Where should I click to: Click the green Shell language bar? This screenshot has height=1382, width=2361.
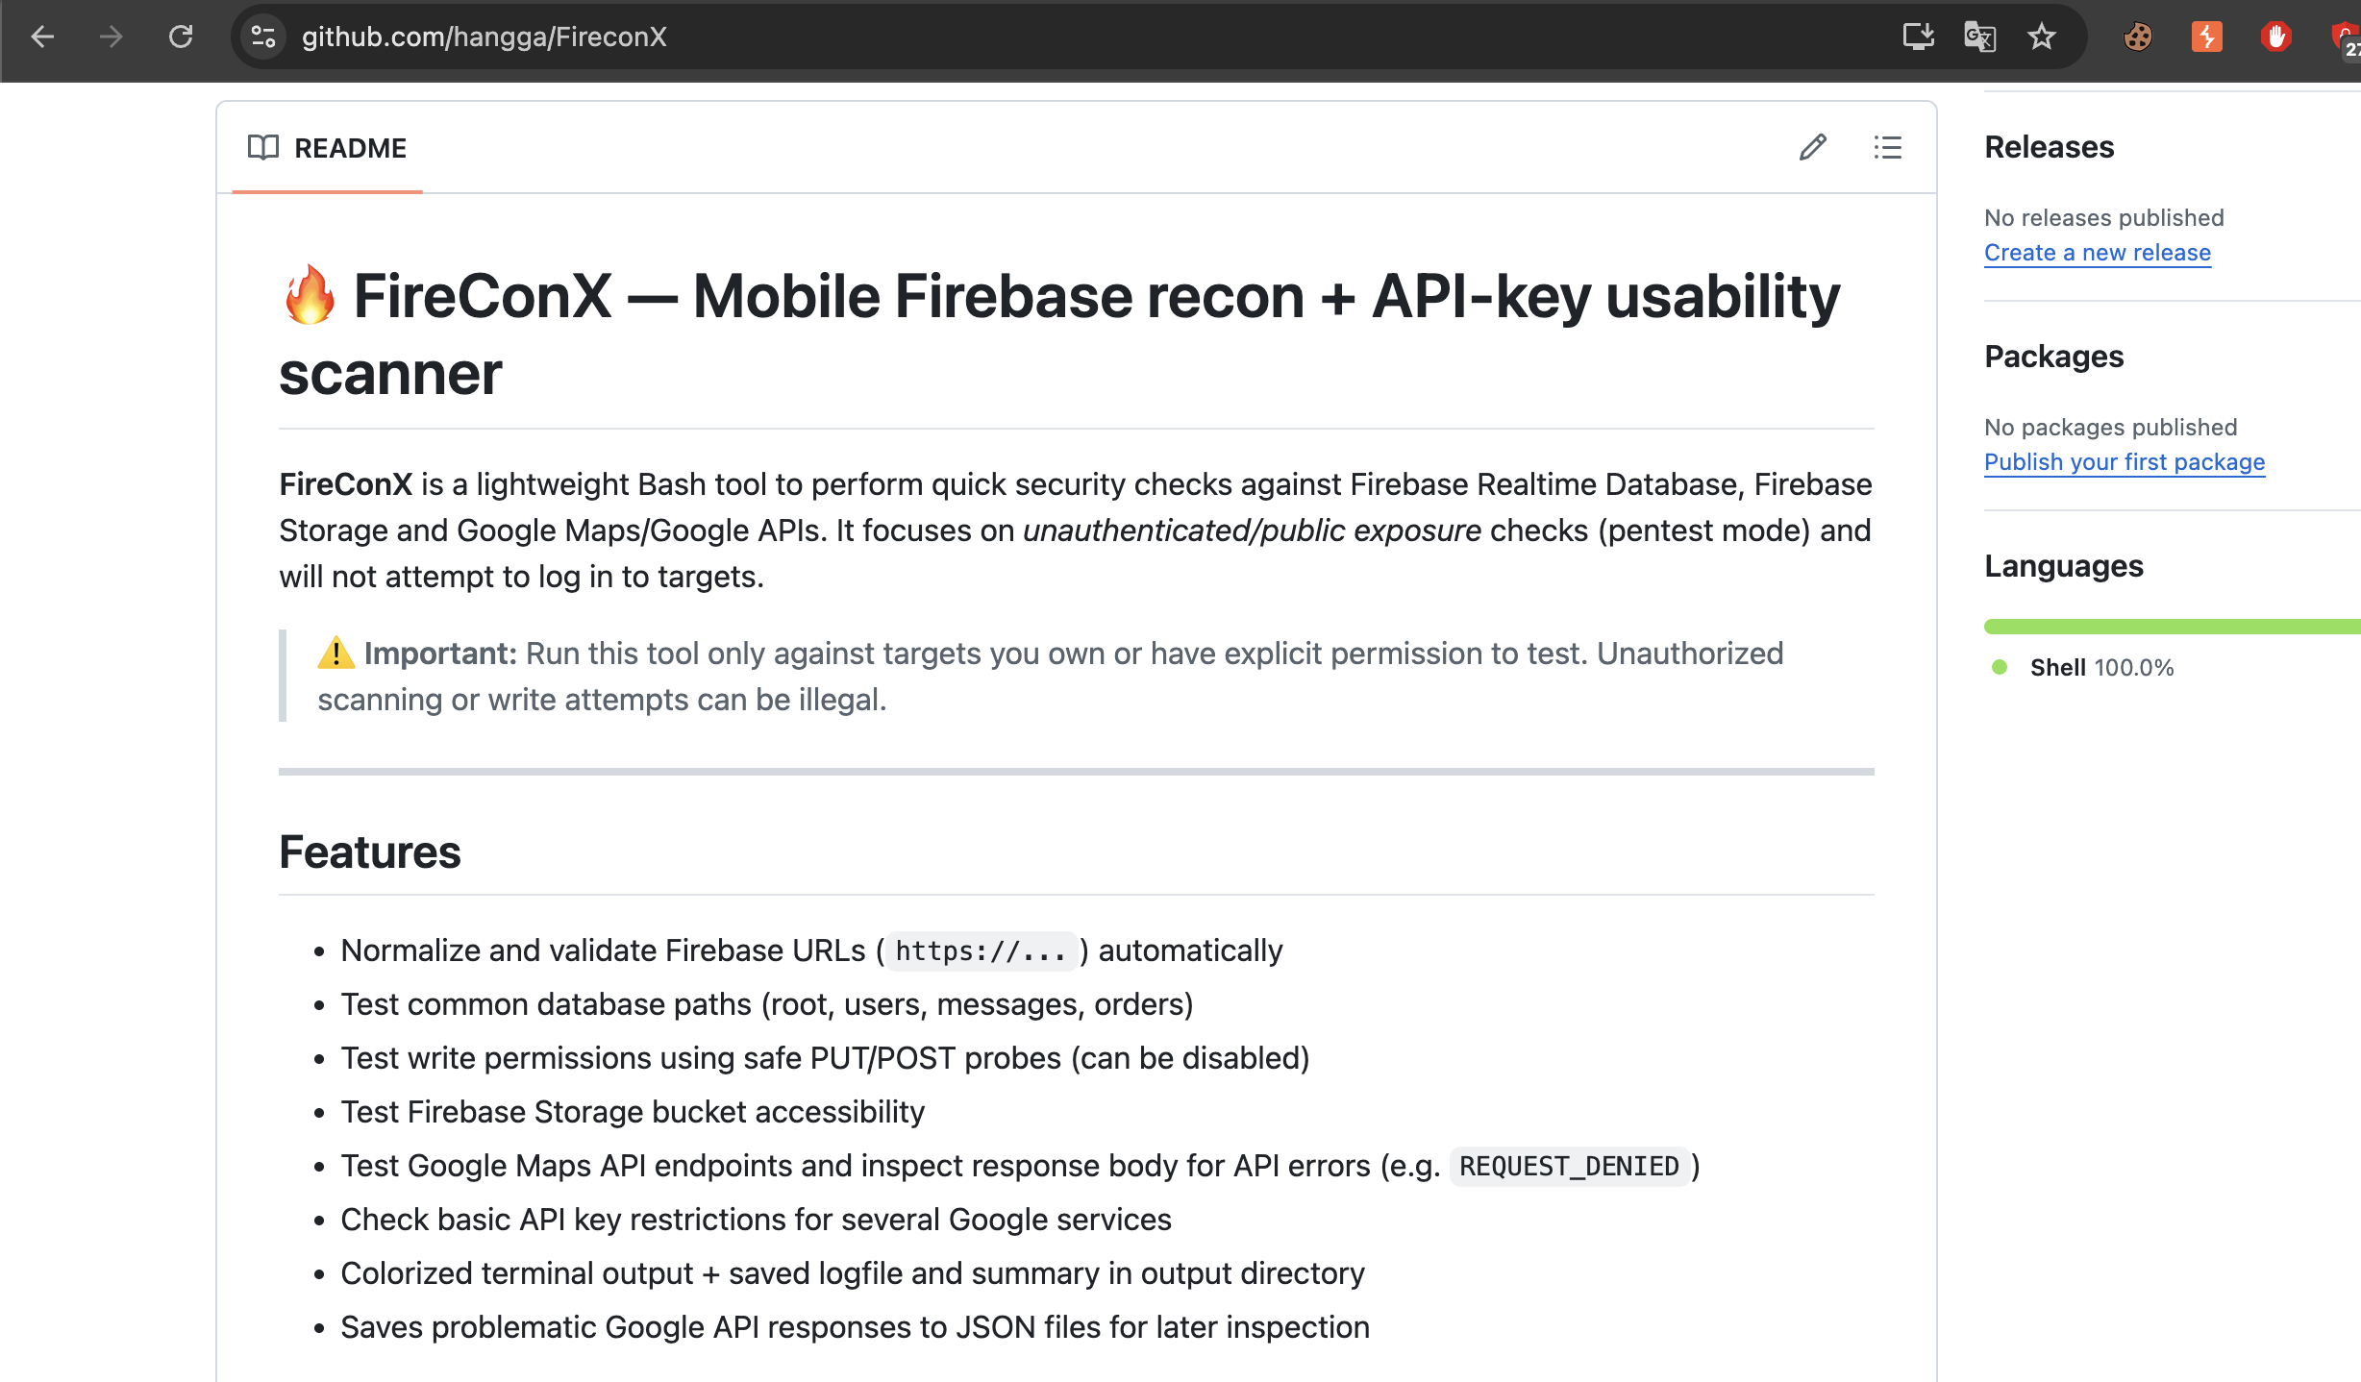[x=2171, y=627]
